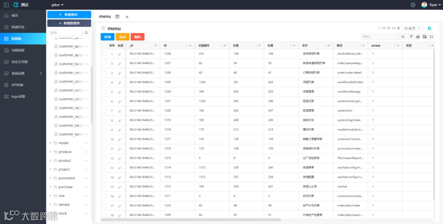
Task: Open the bar chart statistics tool
Action: pyautogui.click(x=418, y=37)
